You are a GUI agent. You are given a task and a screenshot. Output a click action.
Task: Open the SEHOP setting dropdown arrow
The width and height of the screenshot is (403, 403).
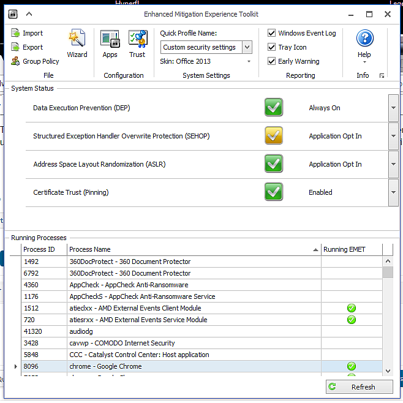(393, 136)
